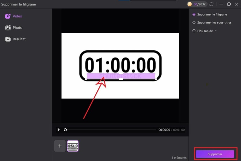
Task: Add a new video with plus button
Action: click(60, 146)
